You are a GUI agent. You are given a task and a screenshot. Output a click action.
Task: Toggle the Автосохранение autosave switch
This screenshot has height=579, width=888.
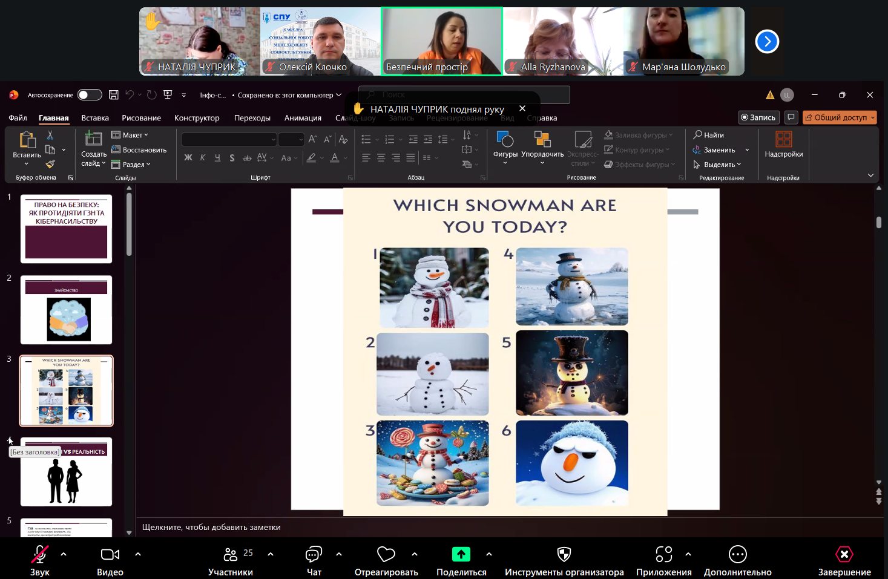tap(90, 95)
